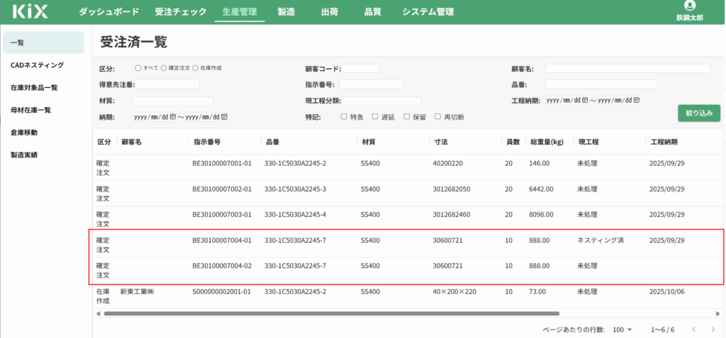Check the 再切断 checkbox

(438, 117)
